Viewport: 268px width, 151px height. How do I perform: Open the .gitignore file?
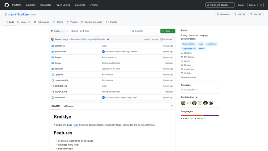click(x=59, y=74)
